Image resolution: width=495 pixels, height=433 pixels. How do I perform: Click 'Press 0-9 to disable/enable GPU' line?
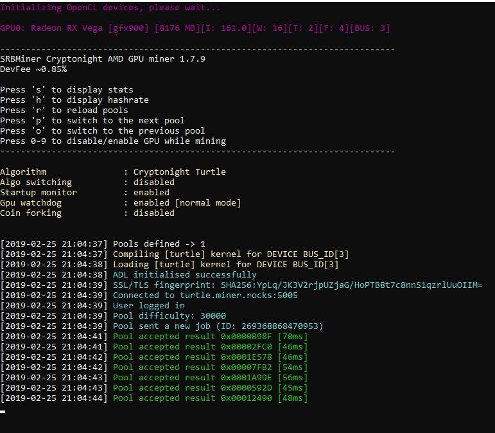(113, 141)
